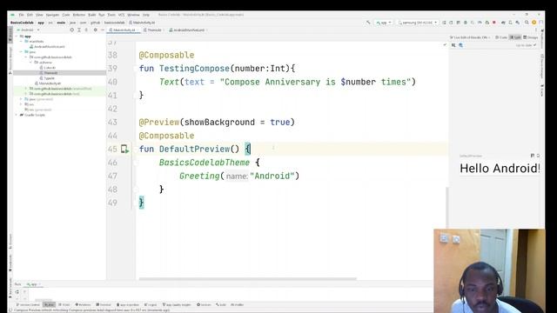Select the Design view mode
Screen dimensions: 557x313
(x=531, y=37)
